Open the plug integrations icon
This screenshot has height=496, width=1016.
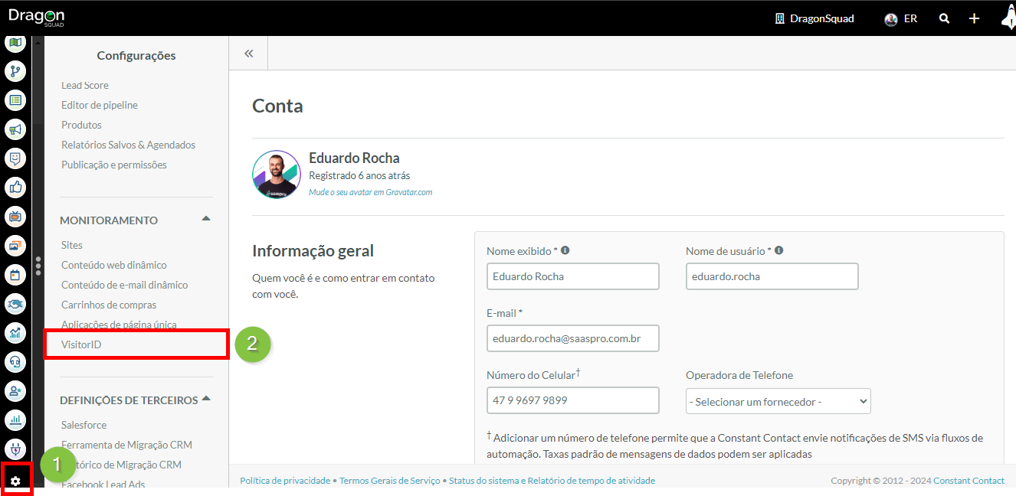15,449
